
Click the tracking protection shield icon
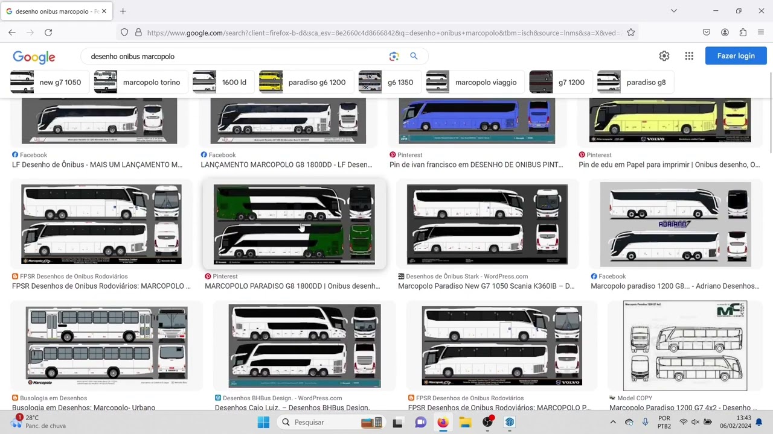pyautogui.click(x=124, y=33)
